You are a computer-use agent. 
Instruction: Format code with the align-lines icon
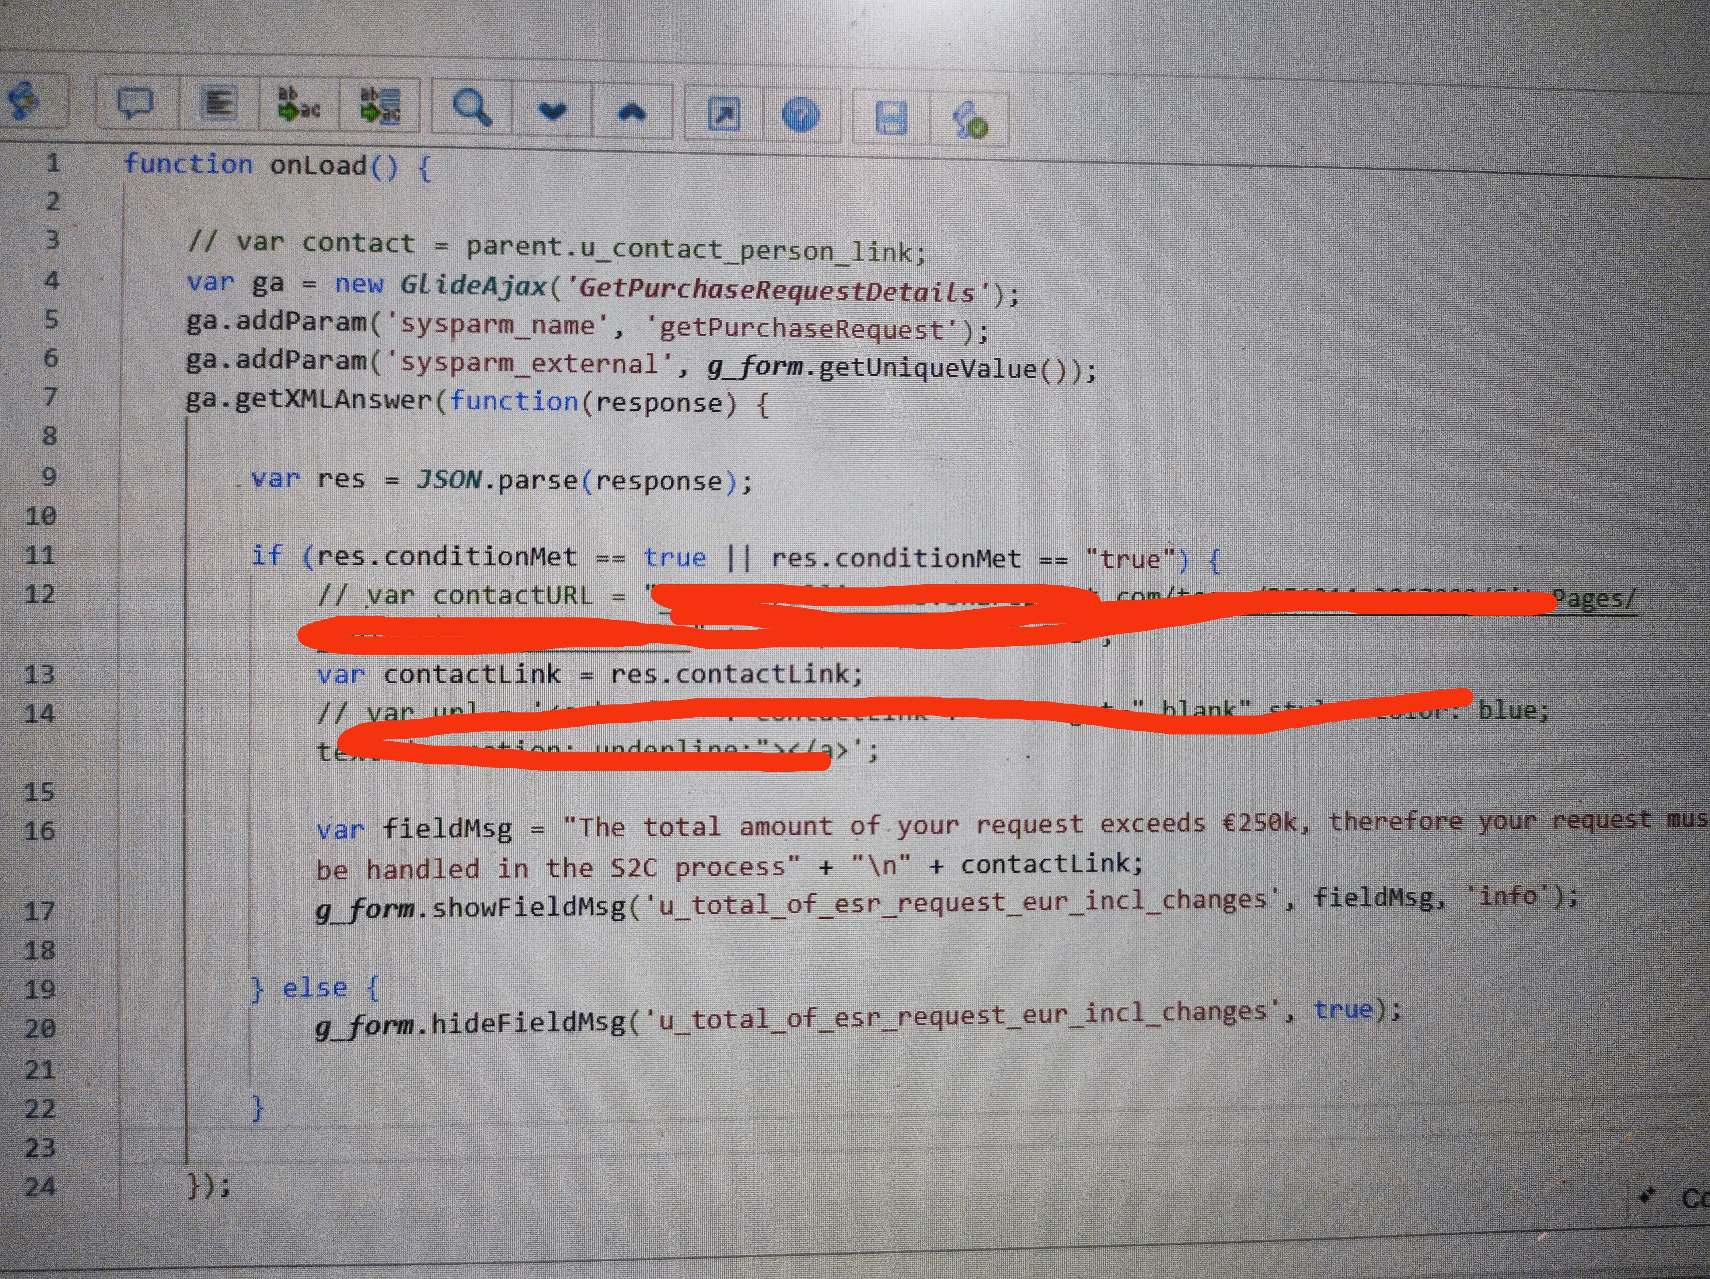[219, 104]
